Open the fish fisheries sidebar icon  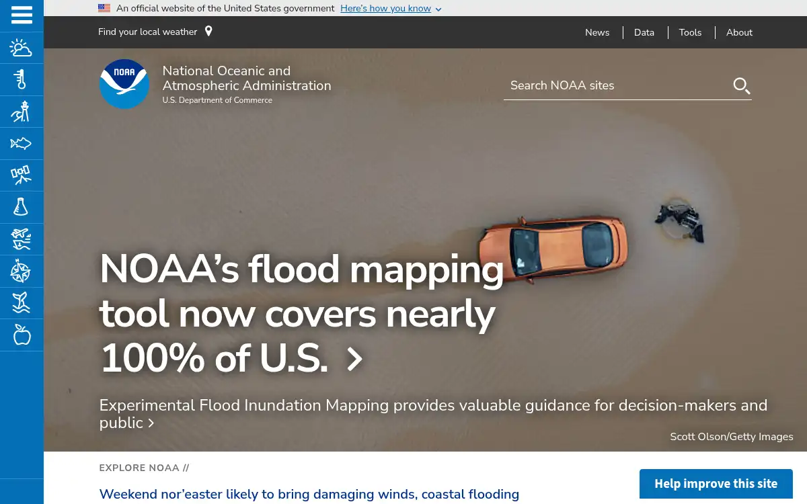click(x=22, y=143)
